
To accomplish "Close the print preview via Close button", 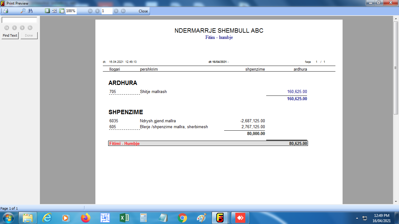I will (x=143, y=11).
